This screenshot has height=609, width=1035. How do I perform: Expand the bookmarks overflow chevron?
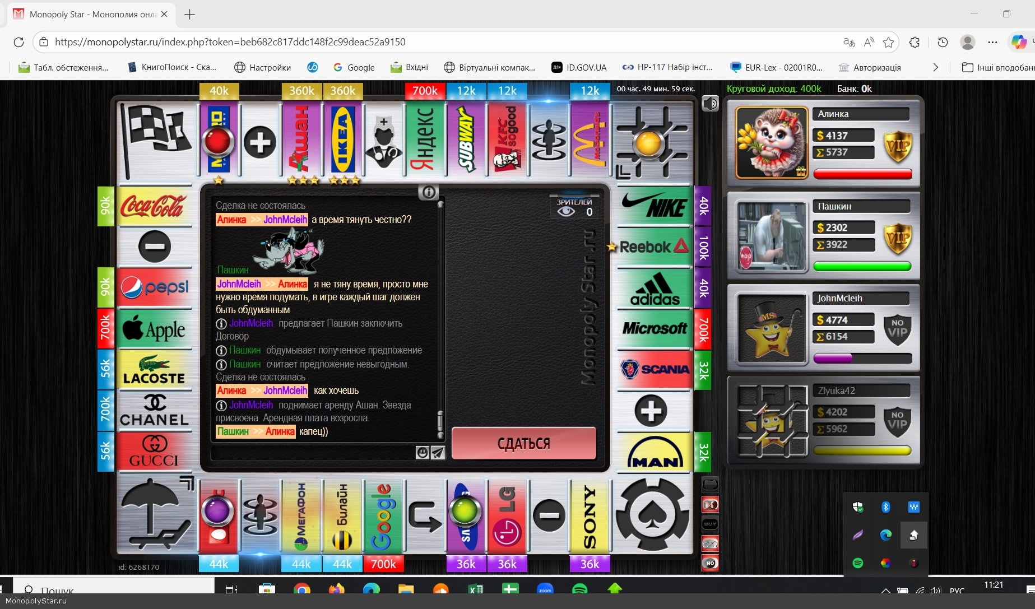click(x=935, y=67)
